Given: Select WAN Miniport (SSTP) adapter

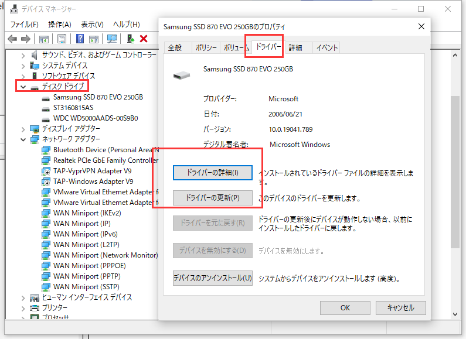Looking at the screenshot, I should (x=86, y=287).
